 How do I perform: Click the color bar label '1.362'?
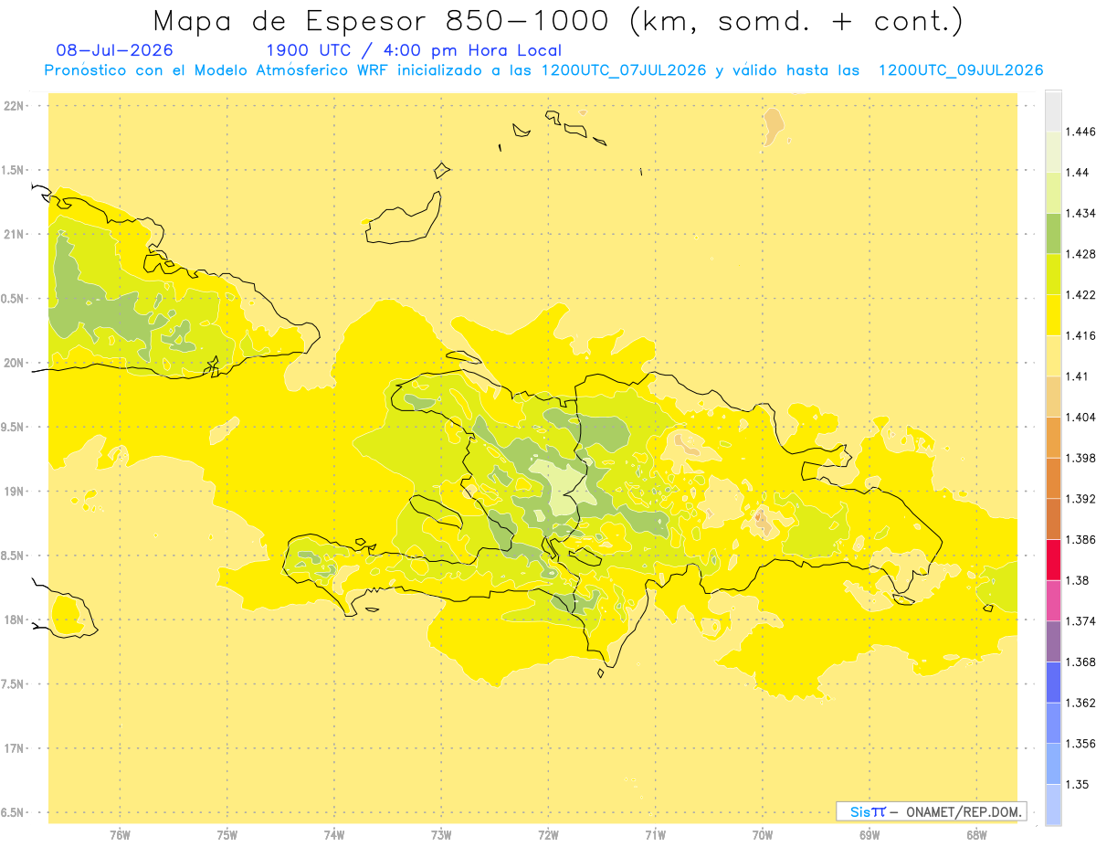click(1080, 703)
